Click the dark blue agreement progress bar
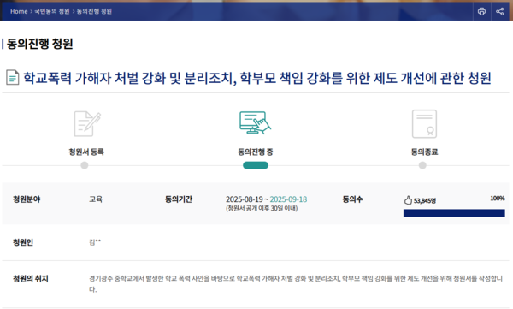 (x=454, y=213)
